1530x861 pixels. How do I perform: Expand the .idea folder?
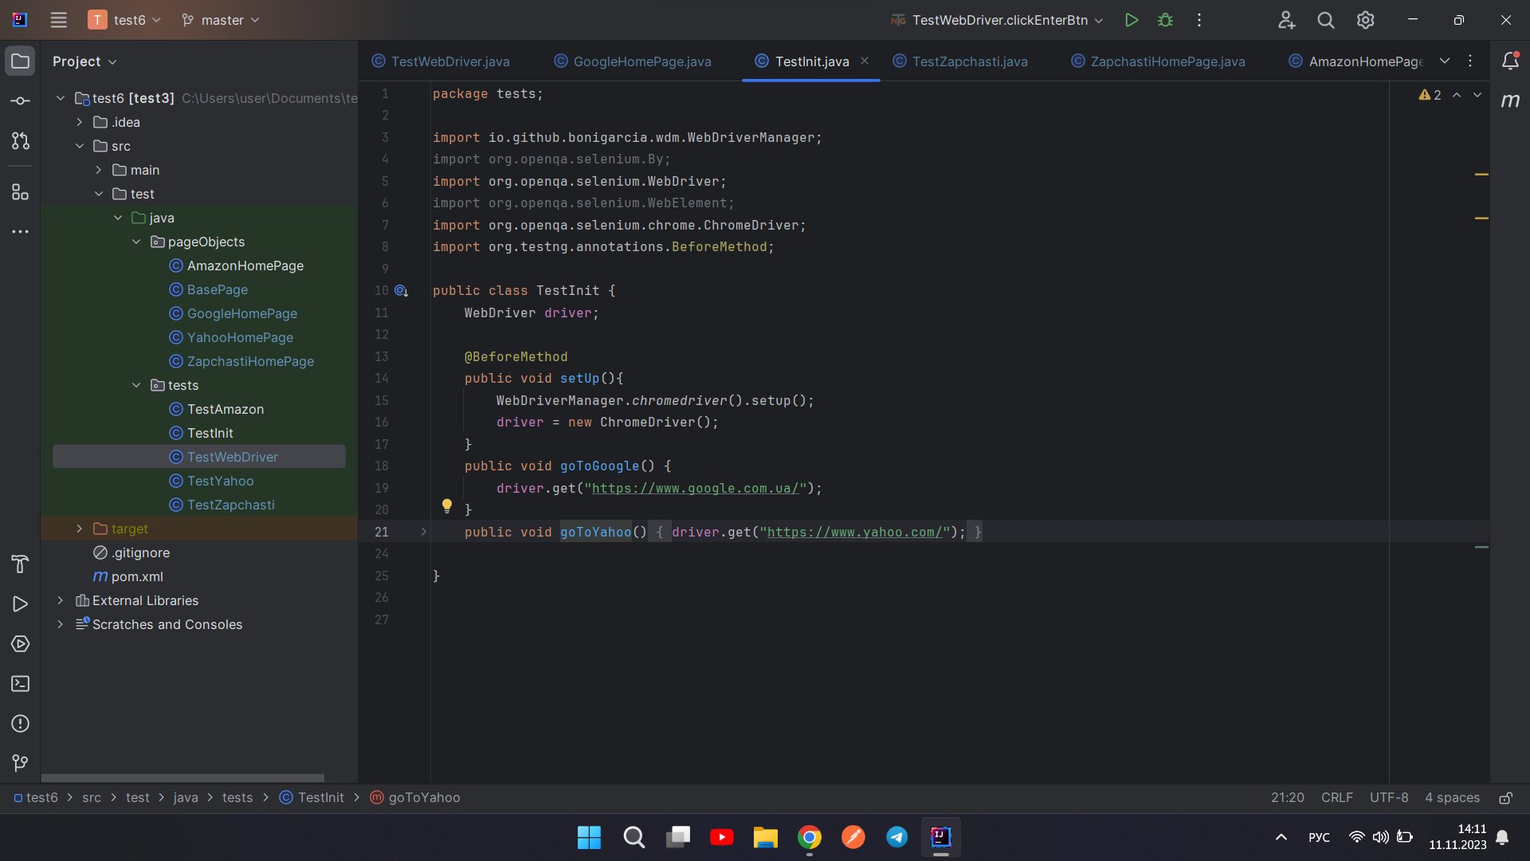pyautogui.click(x=80, y=122)
